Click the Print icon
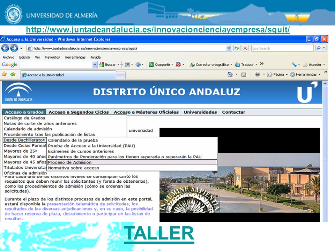Image resolution: width=335 pixels, height=251 pixels. [x=258, y=74]
